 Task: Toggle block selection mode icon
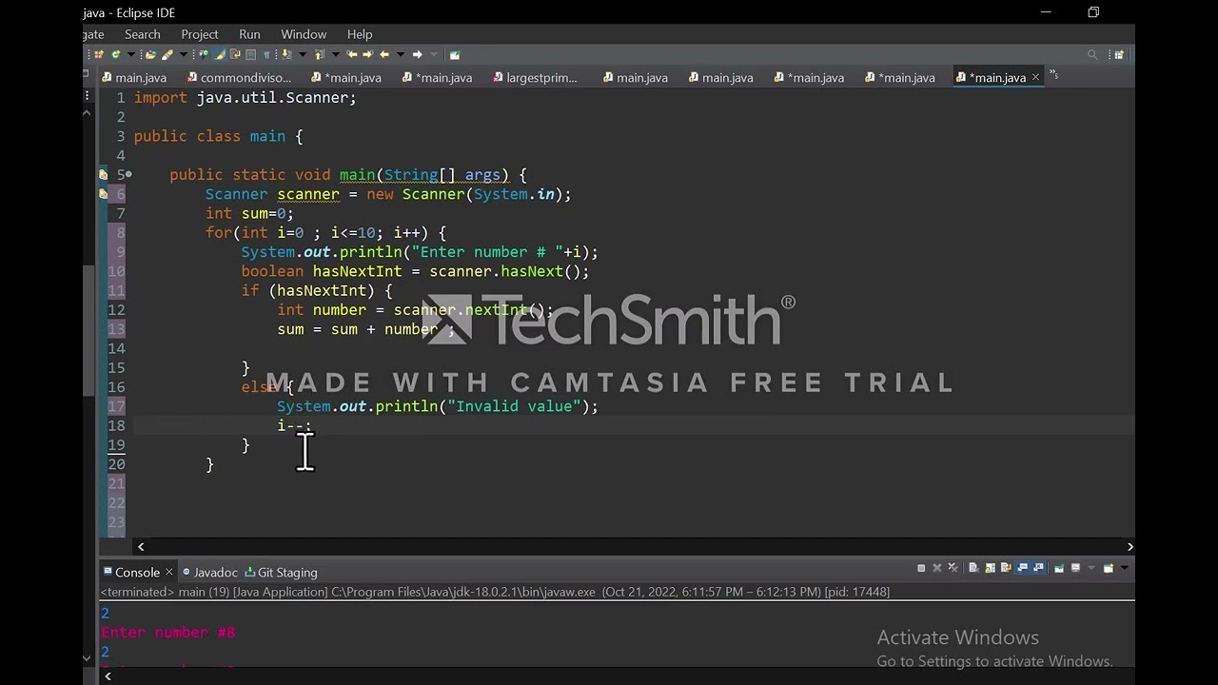(x=250, y=54)
